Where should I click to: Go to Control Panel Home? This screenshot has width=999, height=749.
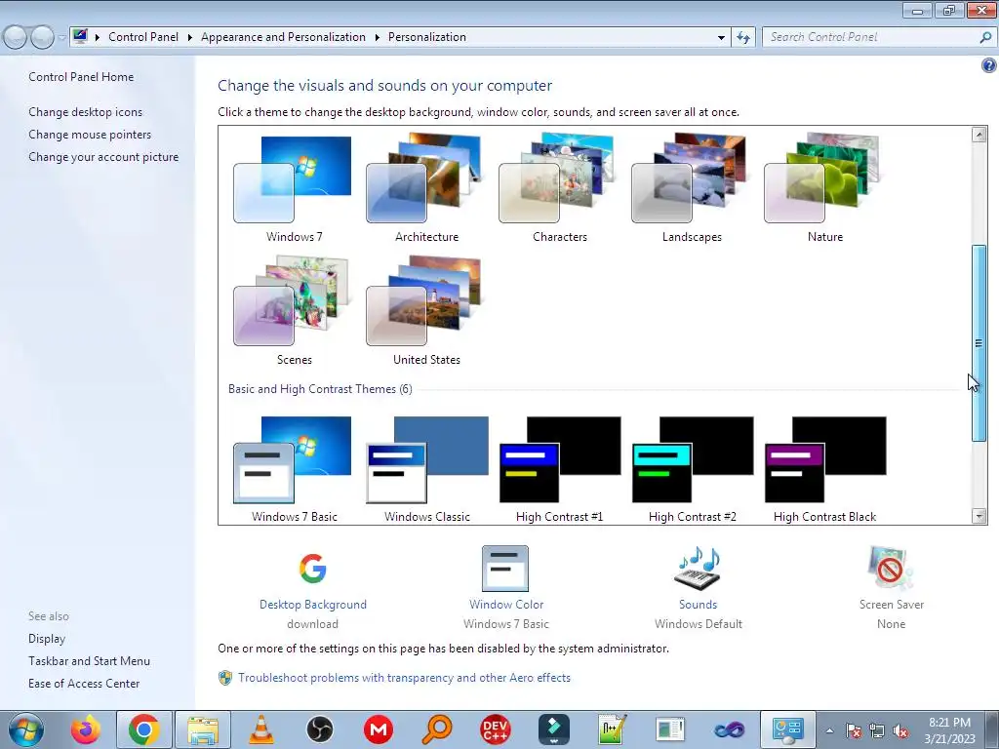pos(81,76)
